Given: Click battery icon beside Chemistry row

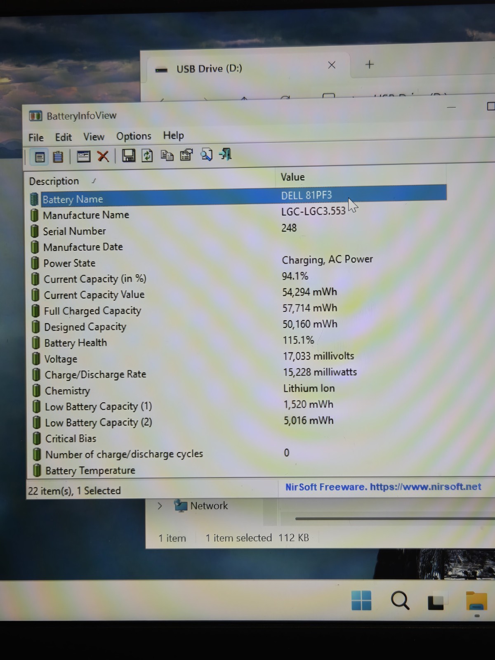Looking at the screenshot, I should point(37,391).
